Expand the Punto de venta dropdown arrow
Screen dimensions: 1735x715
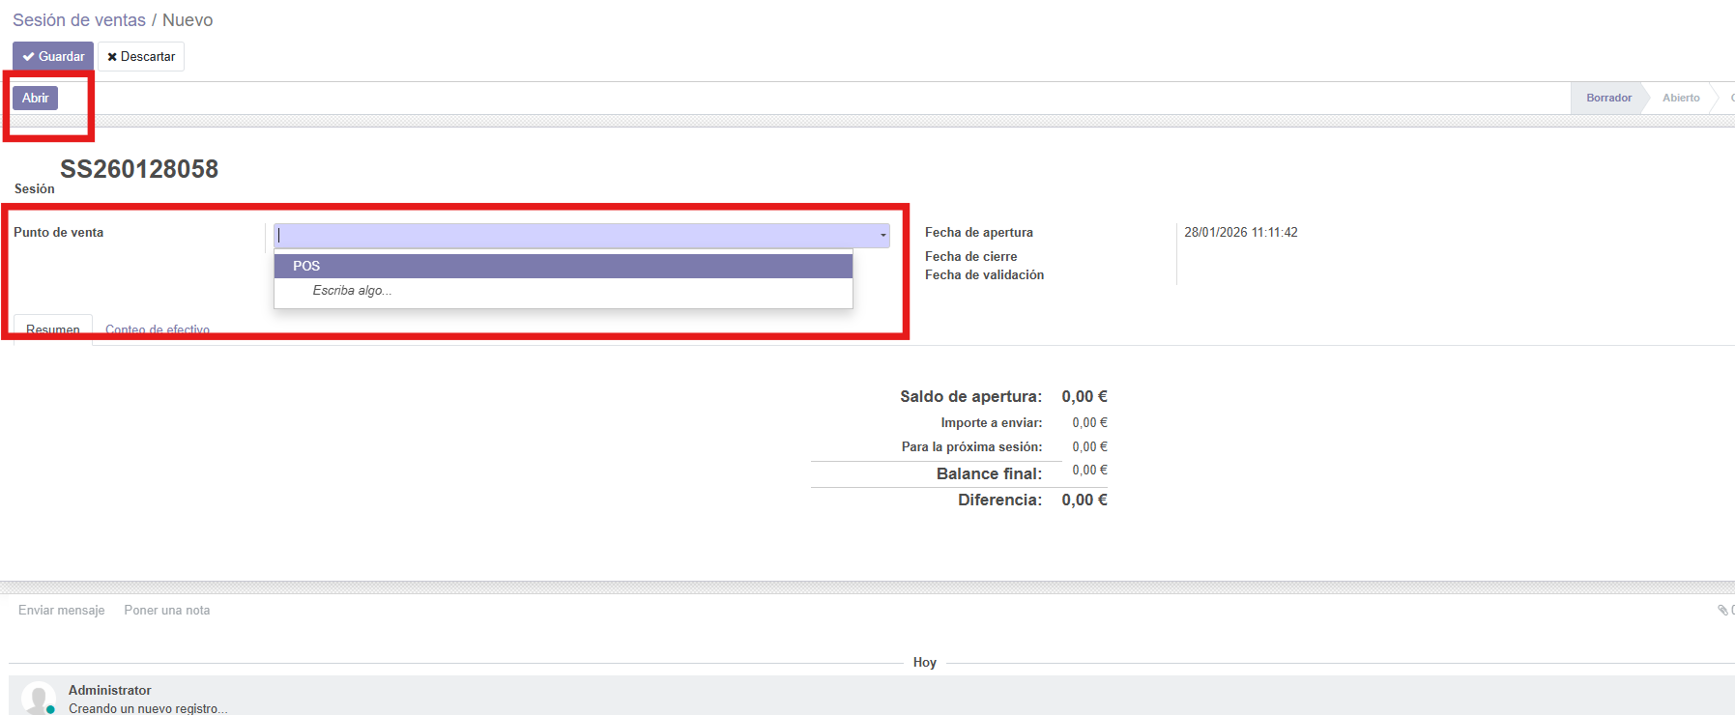pos(882,236)
